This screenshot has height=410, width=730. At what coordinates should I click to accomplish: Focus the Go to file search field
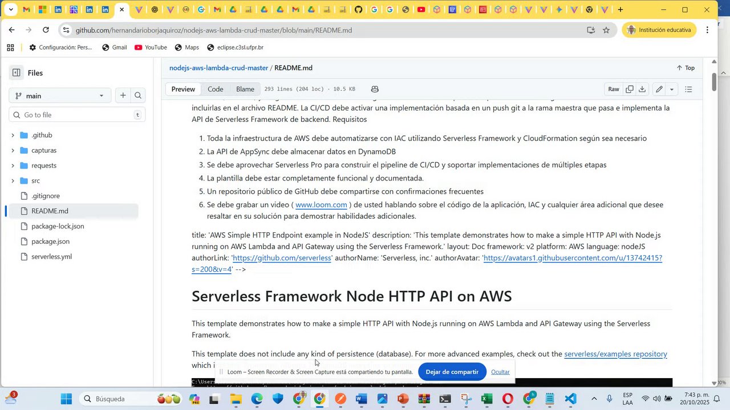[77, 115]
